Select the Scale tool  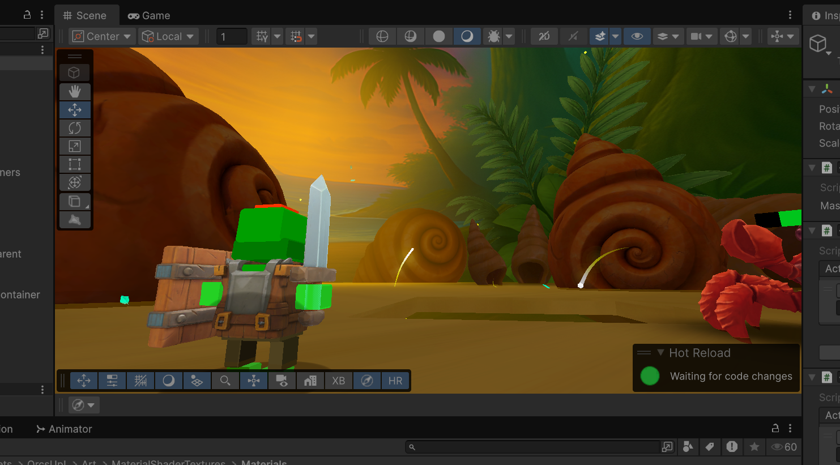pos(75,146)
